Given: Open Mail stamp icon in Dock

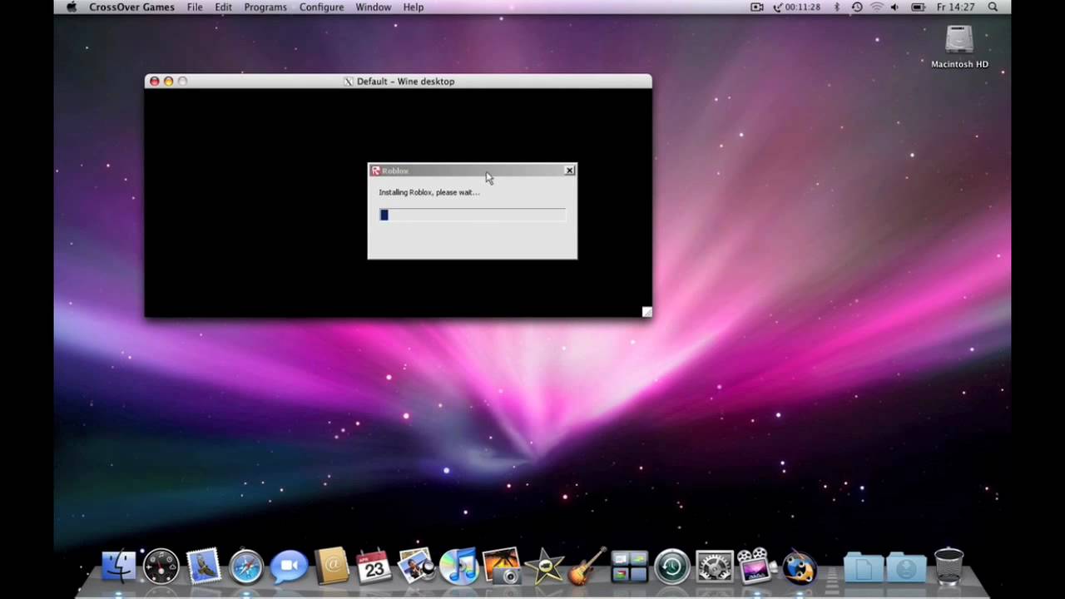Looking at the screenshot, I should pos(203,567).
